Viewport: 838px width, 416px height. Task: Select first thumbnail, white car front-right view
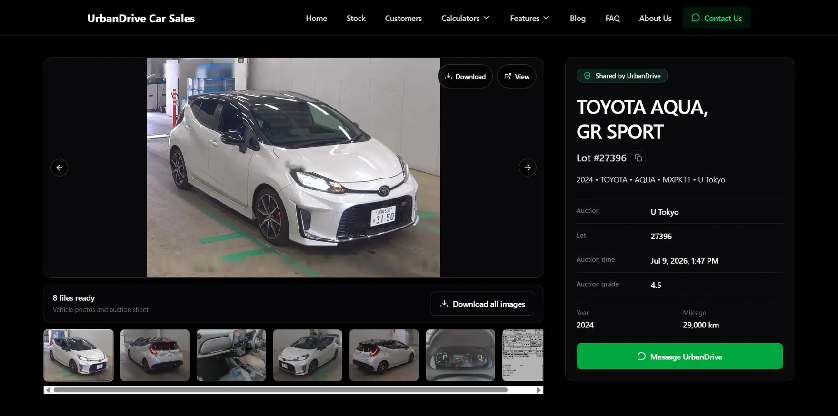pyautogui.click(x=79, y=355)
